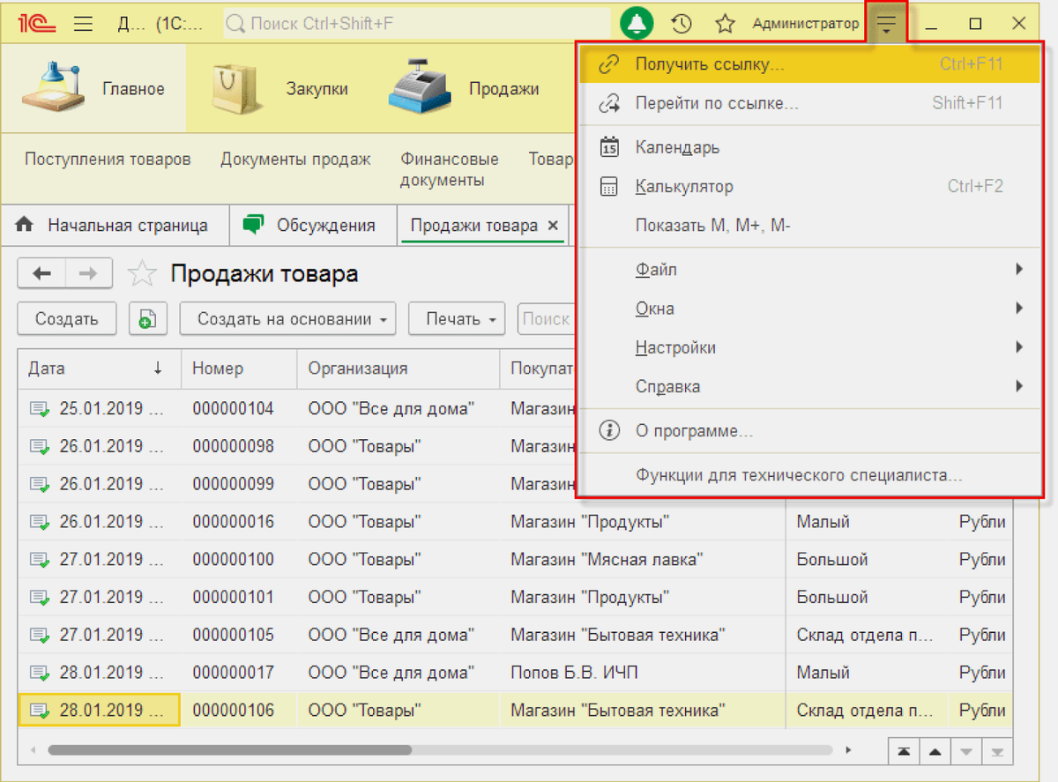Click the create-by-copying document icon

(148, 318)
